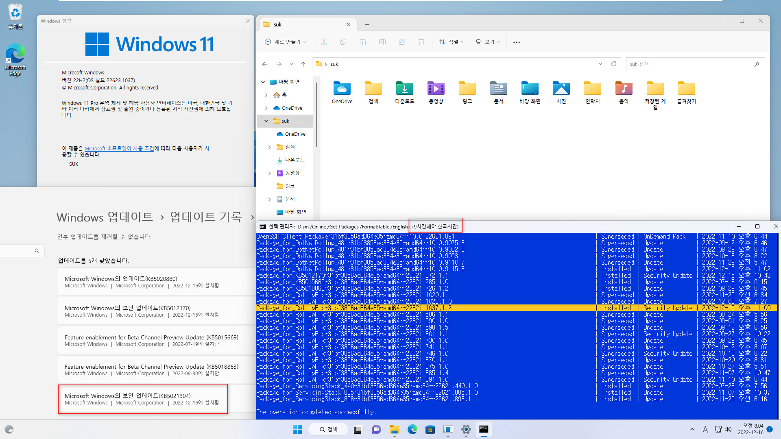The height and width of the screenshot is (439, 781).
Task: Expand the 문서 node in navigation pane
Action: 269,199
